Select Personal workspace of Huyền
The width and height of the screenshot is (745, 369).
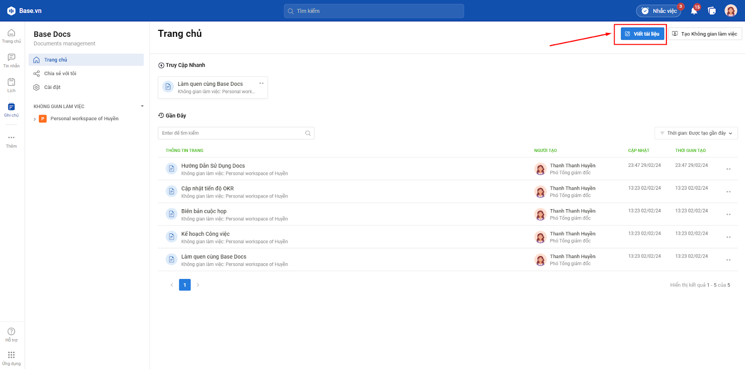pos(84,119)
